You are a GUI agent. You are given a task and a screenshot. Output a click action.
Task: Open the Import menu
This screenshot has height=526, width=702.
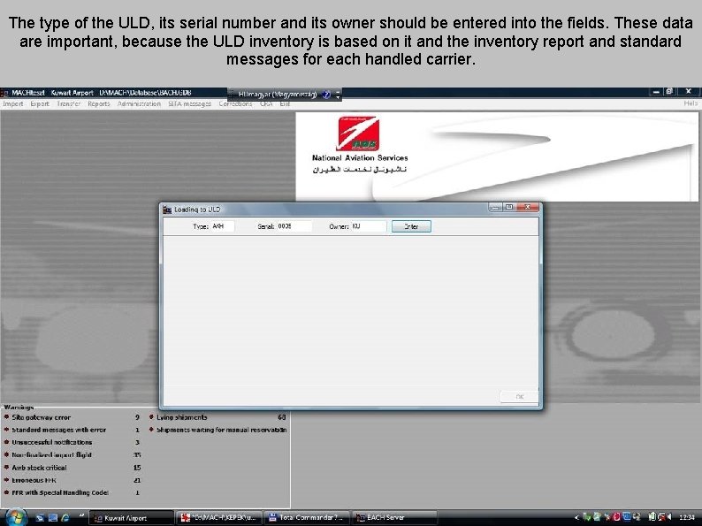coord(13,103)
